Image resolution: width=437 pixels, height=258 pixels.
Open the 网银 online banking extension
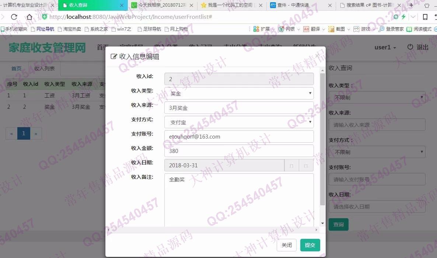287,29
